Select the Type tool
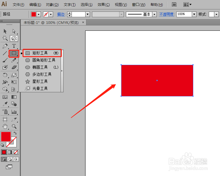220x176 pixels. [x=14, y=46]
